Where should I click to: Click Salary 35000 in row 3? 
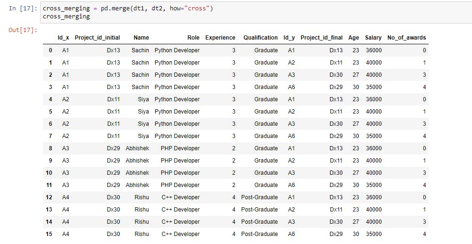(x=374, y=87)
